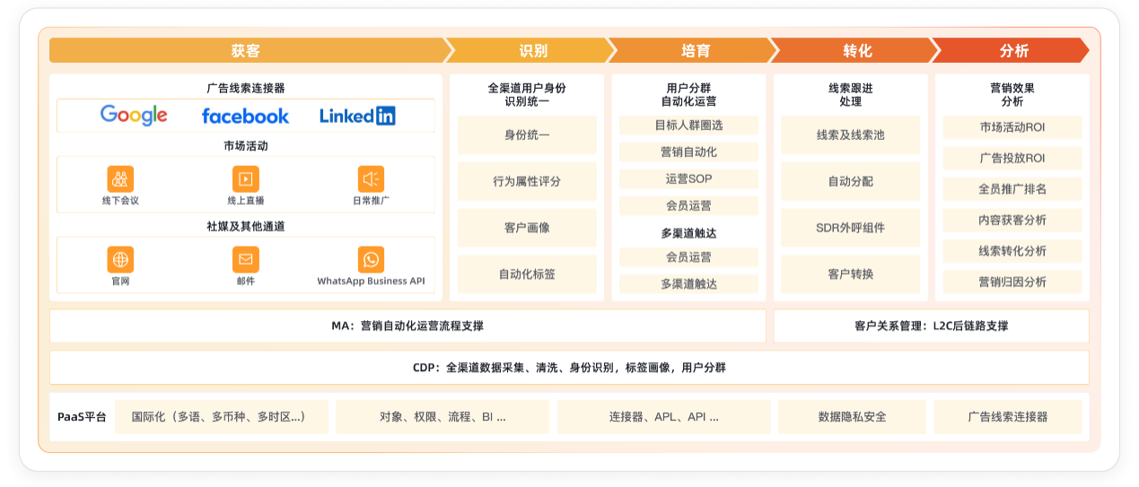Viewport: 1139px width, 487px height.
Task: Click the 线上直播 label text
Action: point(245,200)
